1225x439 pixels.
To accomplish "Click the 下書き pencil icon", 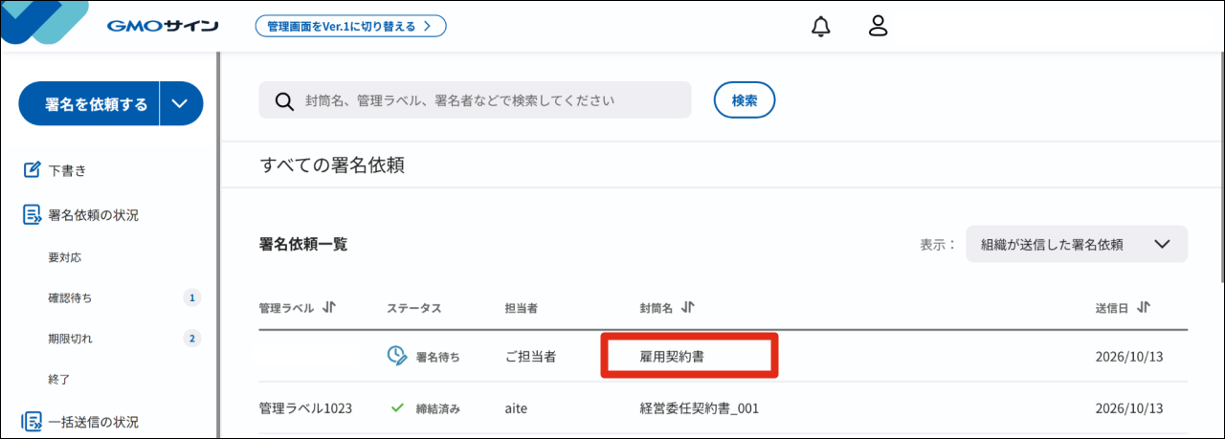I will pos(32,170).
